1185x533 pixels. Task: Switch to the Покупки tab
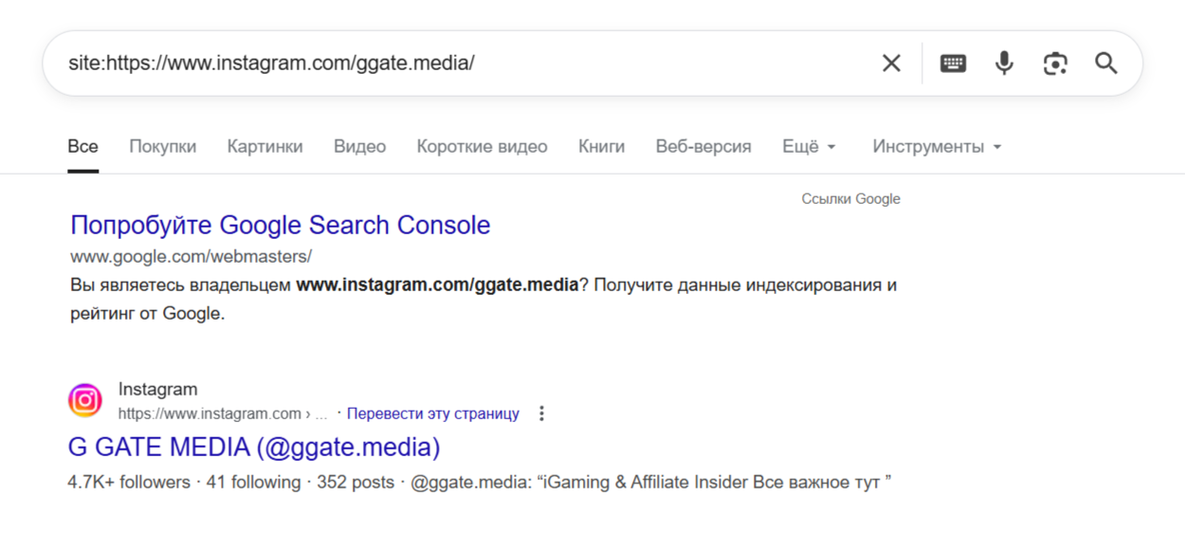(x=163, y=147)
